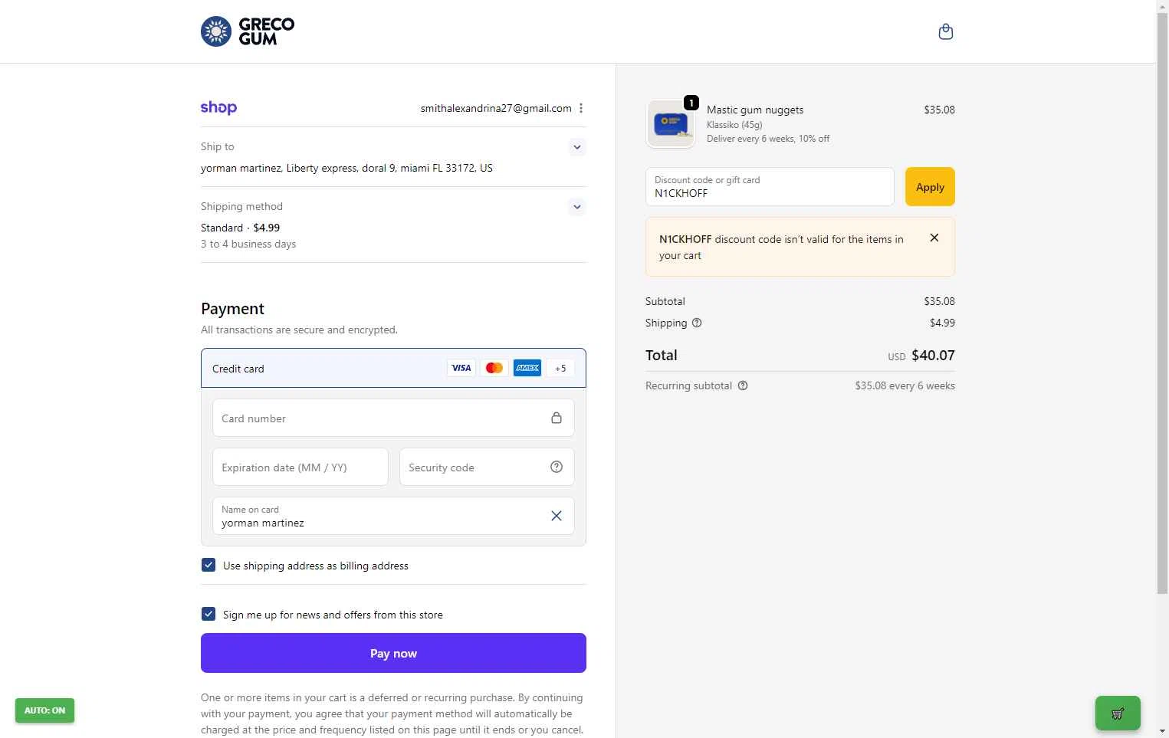Image resolution: width=1169 pixels, height=738 pixels.
Task: Open account options three-dot menu
Action: coord(581,108)
